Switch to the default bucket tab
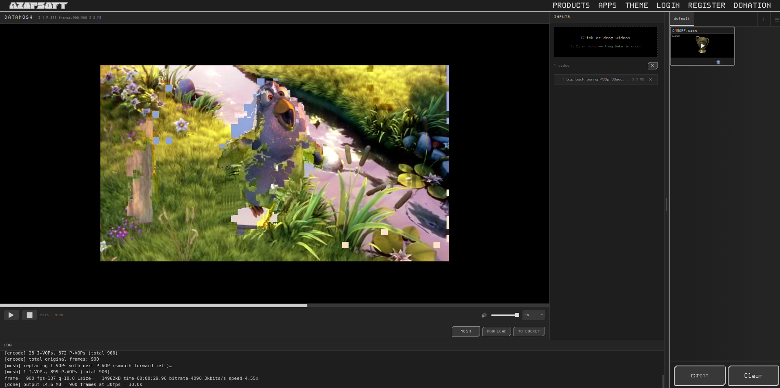This screenshot has width=780, height=388. [682, 19]
